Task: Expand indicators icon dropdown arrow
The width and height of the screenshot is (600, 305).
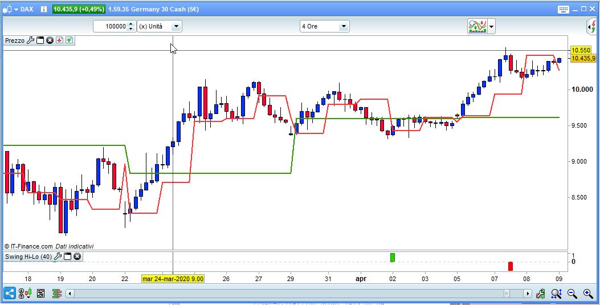Action: coord(491,27)
